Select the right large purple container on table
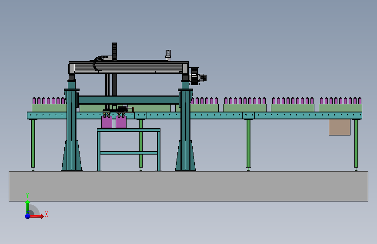This screenshot has height=244, width=377. [121, 122]
